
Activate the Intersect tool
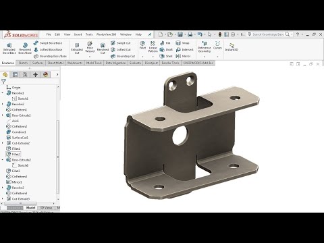pos(184,49)
